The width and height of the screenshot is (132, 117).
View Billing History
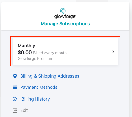36,99
